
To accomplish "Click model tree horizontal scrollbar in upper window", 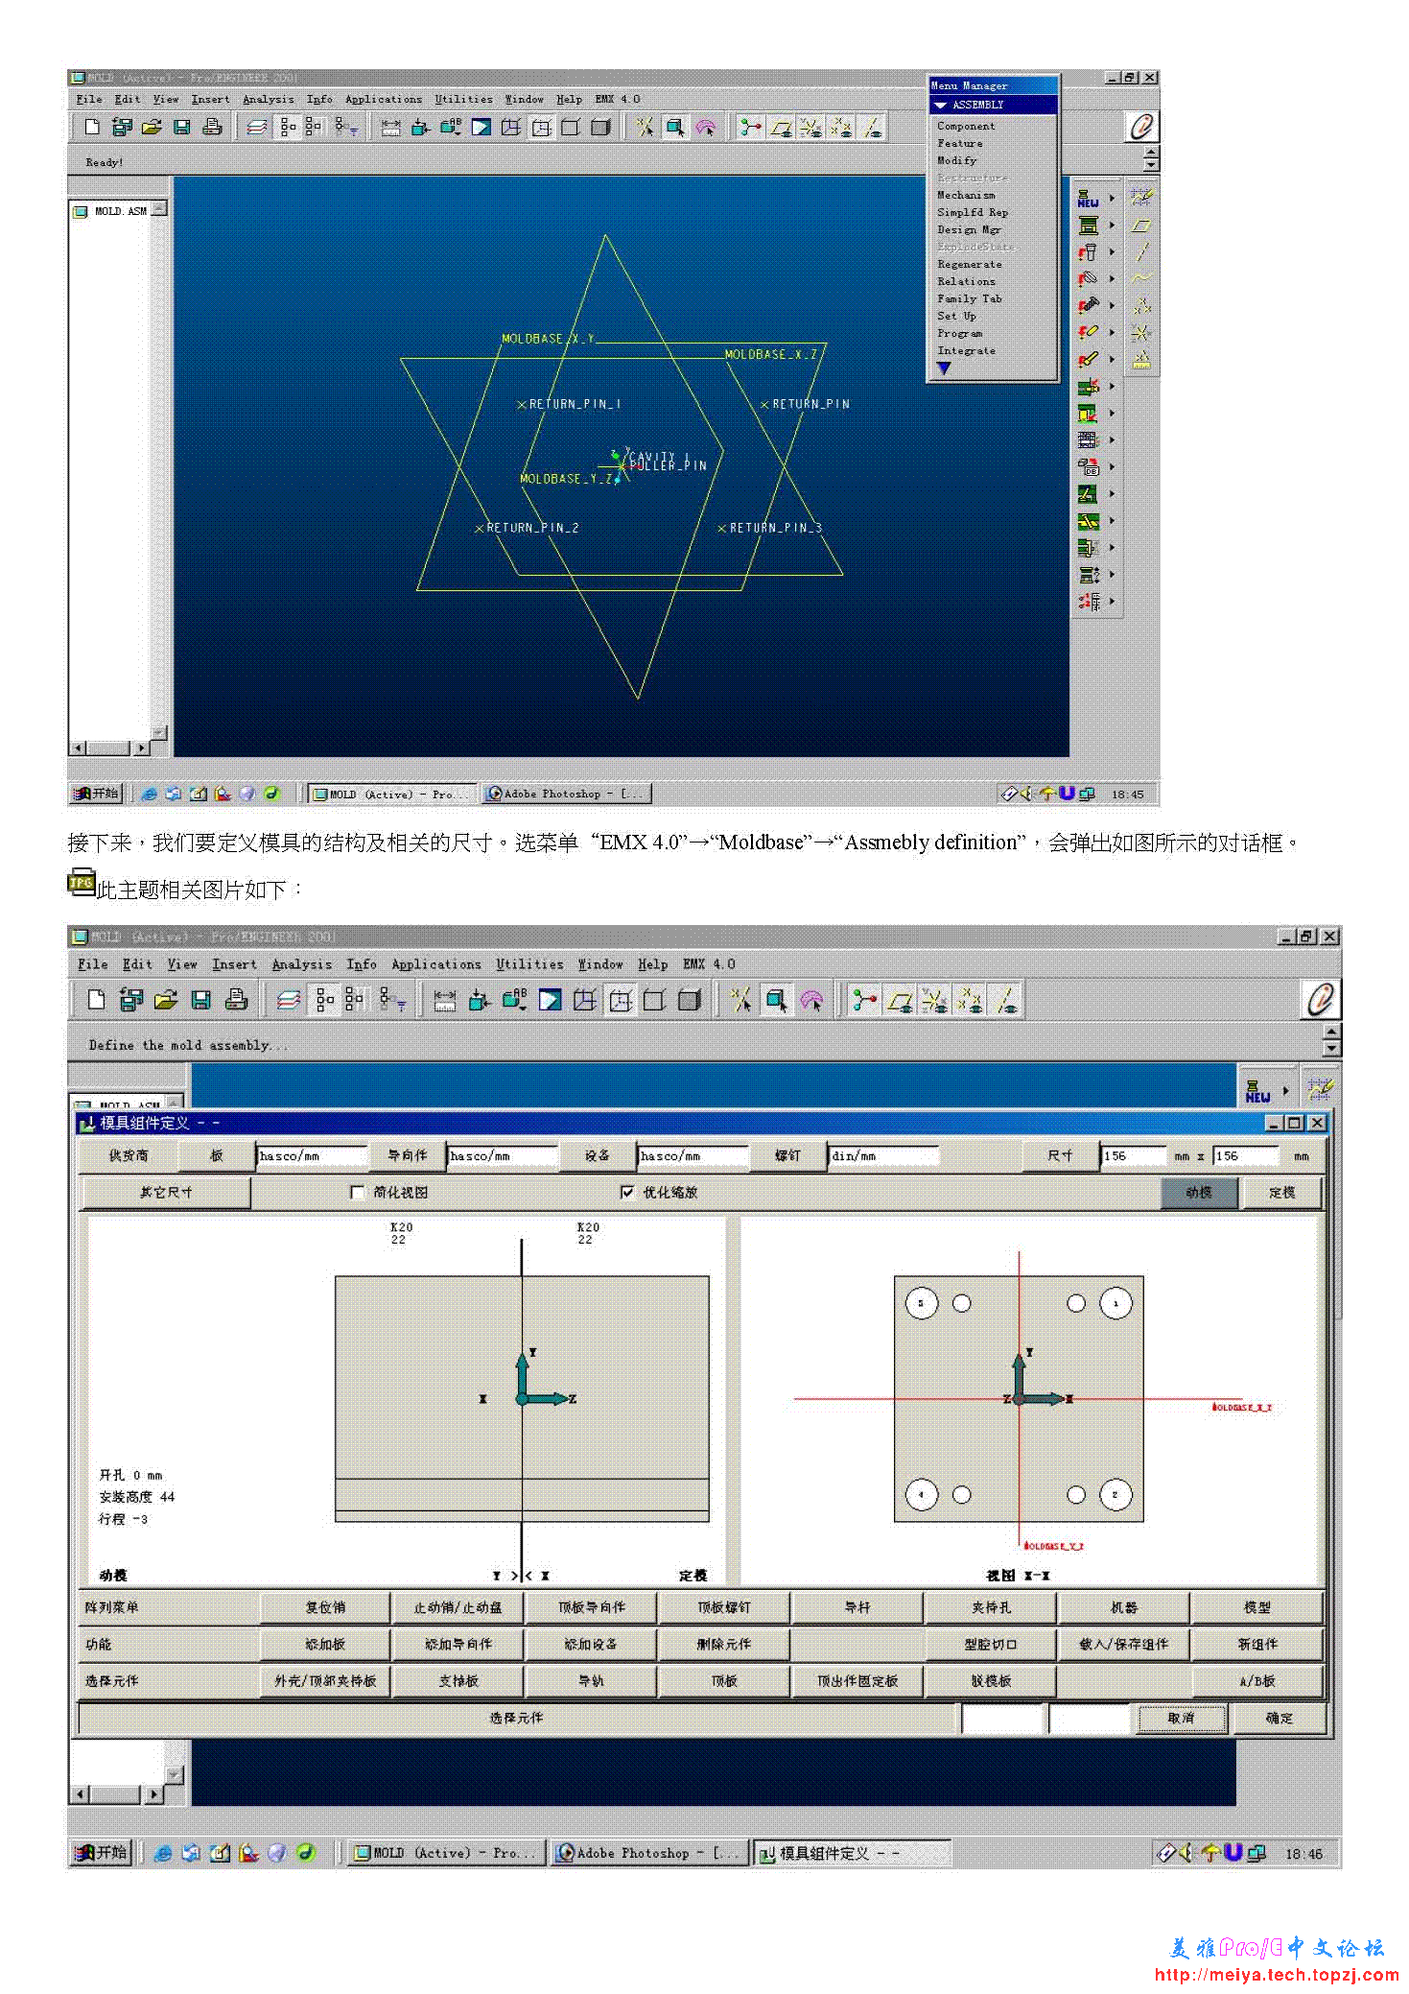I will coord(110,748).
